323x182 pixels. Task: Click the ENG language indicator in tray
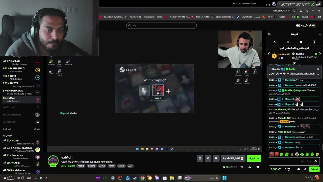tap(29, 178)
